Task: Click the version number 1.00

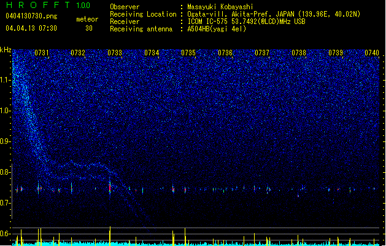Action: point(83,6)
